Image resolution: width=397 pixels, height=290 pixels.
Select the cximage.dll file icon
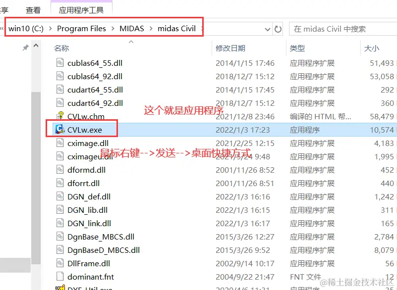(x=60, y=143)
